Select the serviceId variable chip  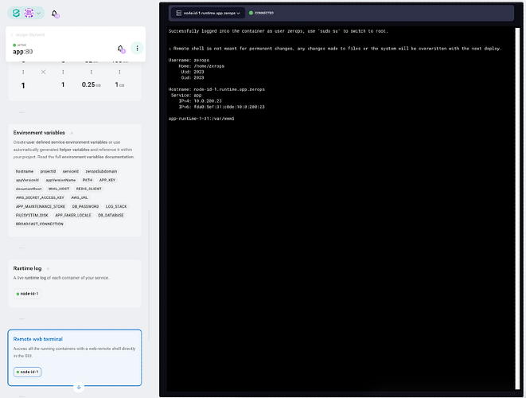(x=71, y=171)
